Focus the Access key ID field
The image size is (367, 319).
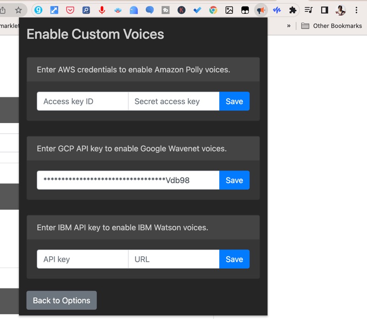[83, 101]
